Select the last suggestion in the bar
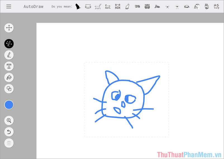224x159 pixels. pos(216,6)
